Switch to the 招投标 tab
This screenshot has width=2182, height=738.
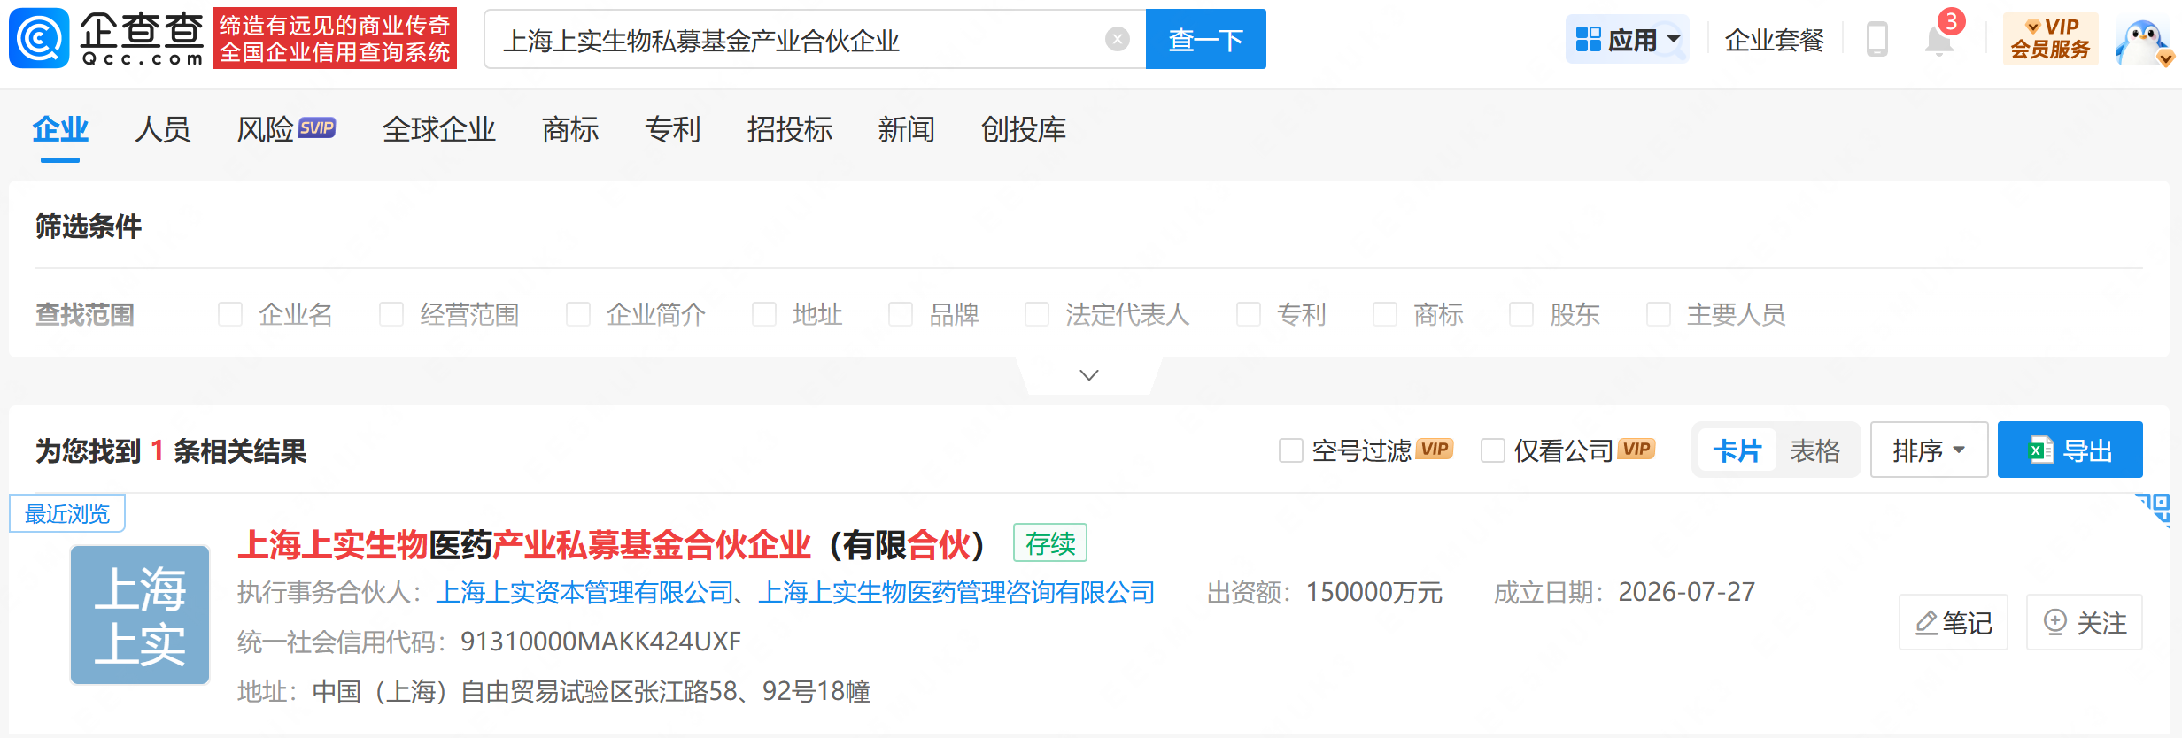790,130
